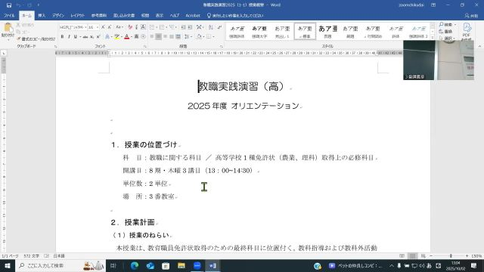Viewport: 484px width, 272px height.
Task: Click the Find (検索) button
Action: coord(445,24)
